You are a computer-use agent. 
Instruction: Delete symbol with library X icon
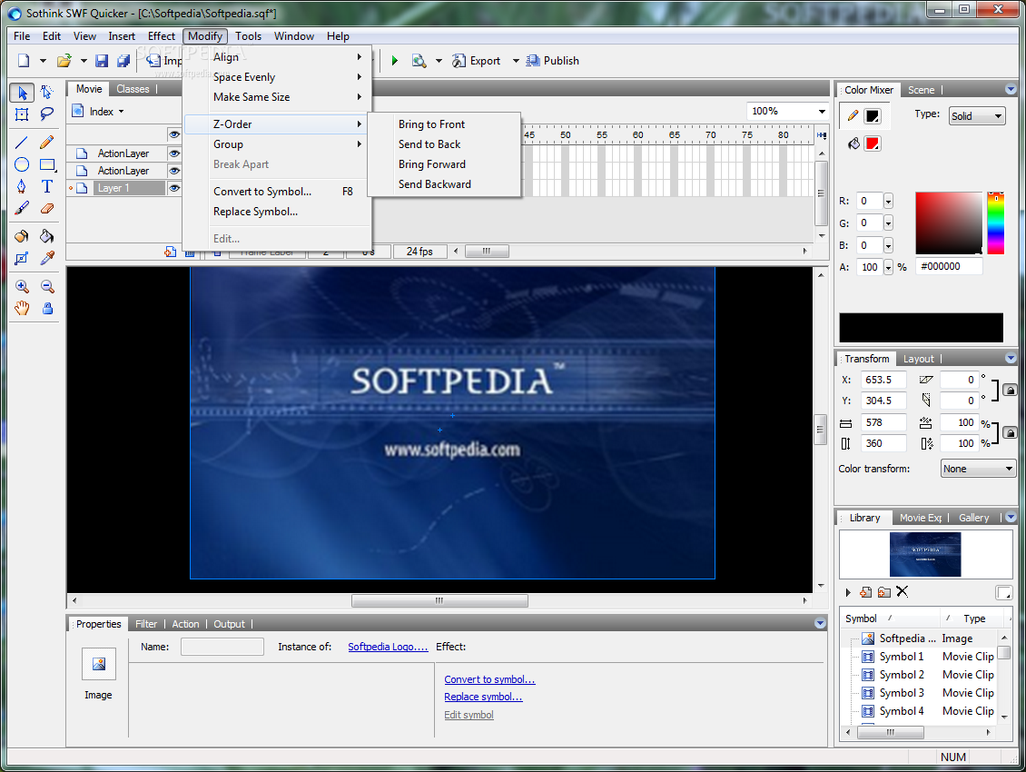(x=903, y=592)
